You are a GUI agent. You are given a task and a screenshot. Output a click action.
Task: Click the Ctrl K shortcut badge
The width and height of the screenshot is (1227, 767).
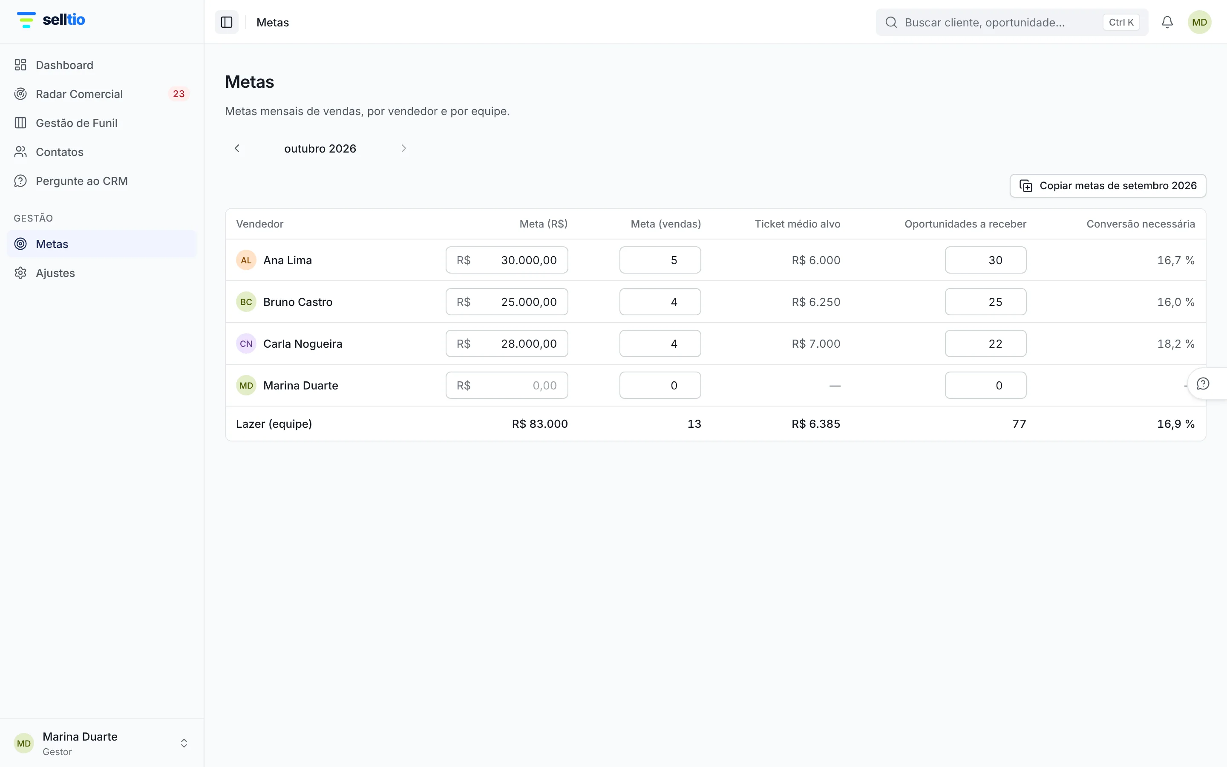[x=1121, y=22]
